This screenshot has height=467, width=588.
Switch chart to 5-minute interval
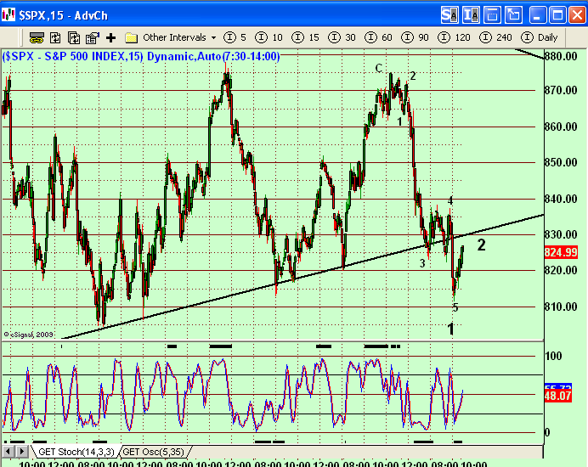click(x=235, y=37)
